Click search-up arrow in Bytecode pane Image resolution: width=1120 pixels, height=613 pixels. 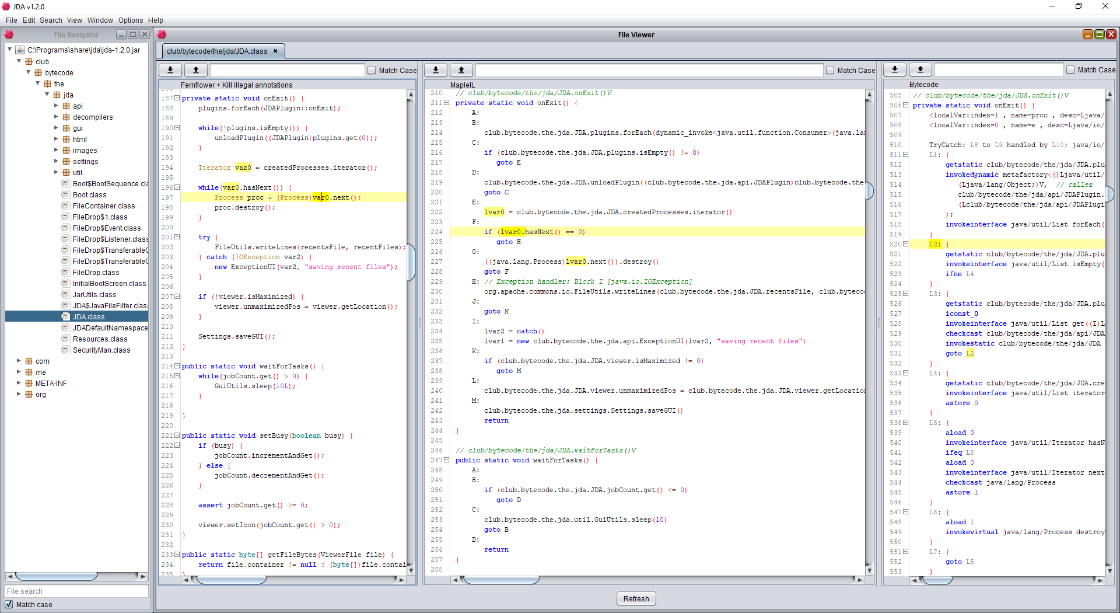(x=921, y=70)
